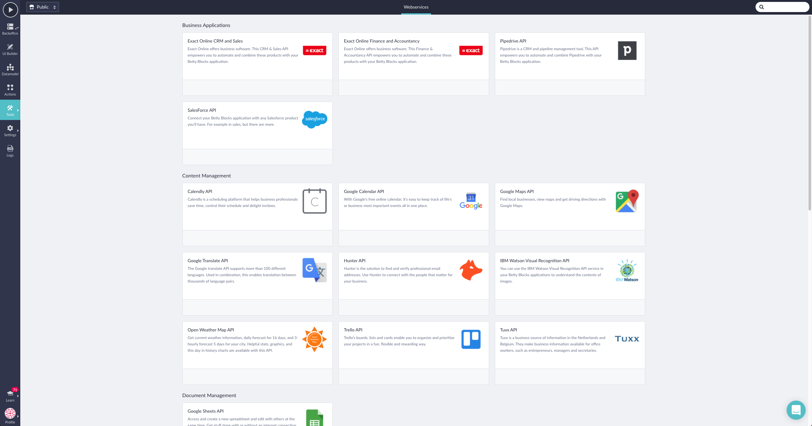This screenshot has height=426, width=812.
Task: Open the Google Maps API title
Action: pyautogui.click(x=517, y=191)
